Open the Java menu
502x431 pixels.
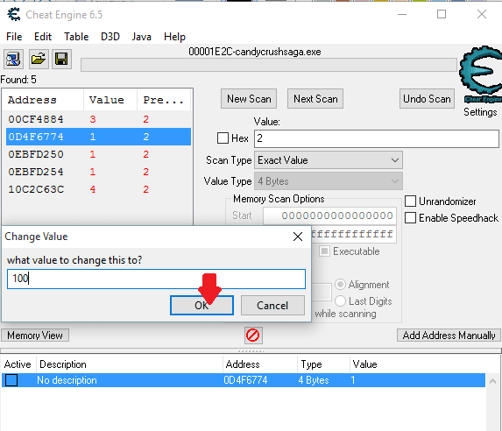click(142, 37)
